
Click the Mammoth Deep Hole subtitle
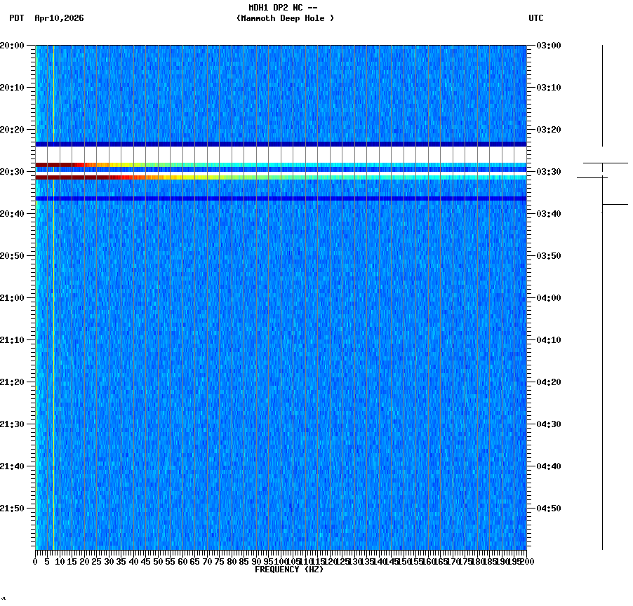pos(286,19)
